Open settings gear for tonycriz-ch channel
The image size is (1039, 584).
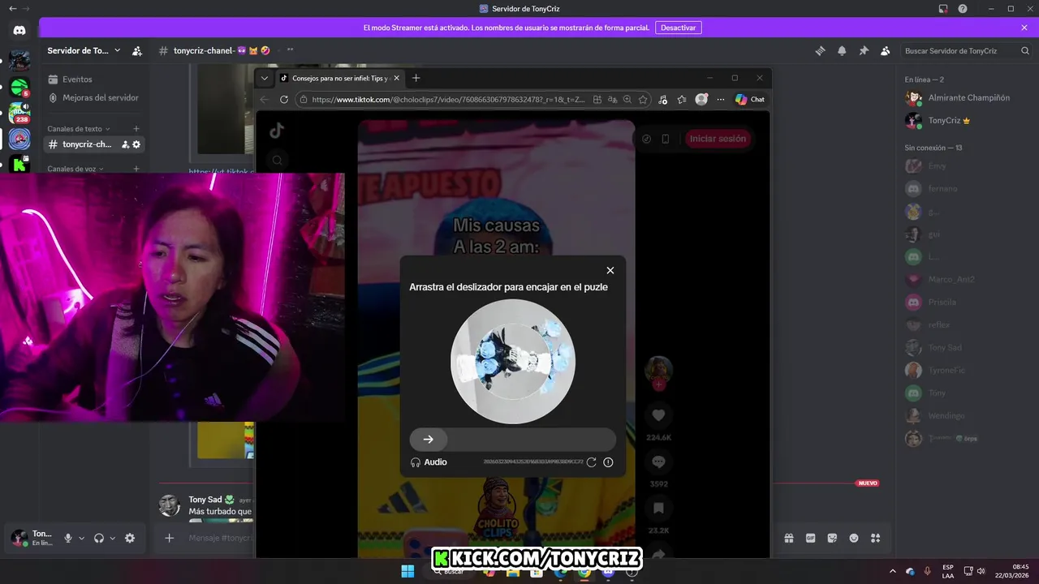pos(136,144)
